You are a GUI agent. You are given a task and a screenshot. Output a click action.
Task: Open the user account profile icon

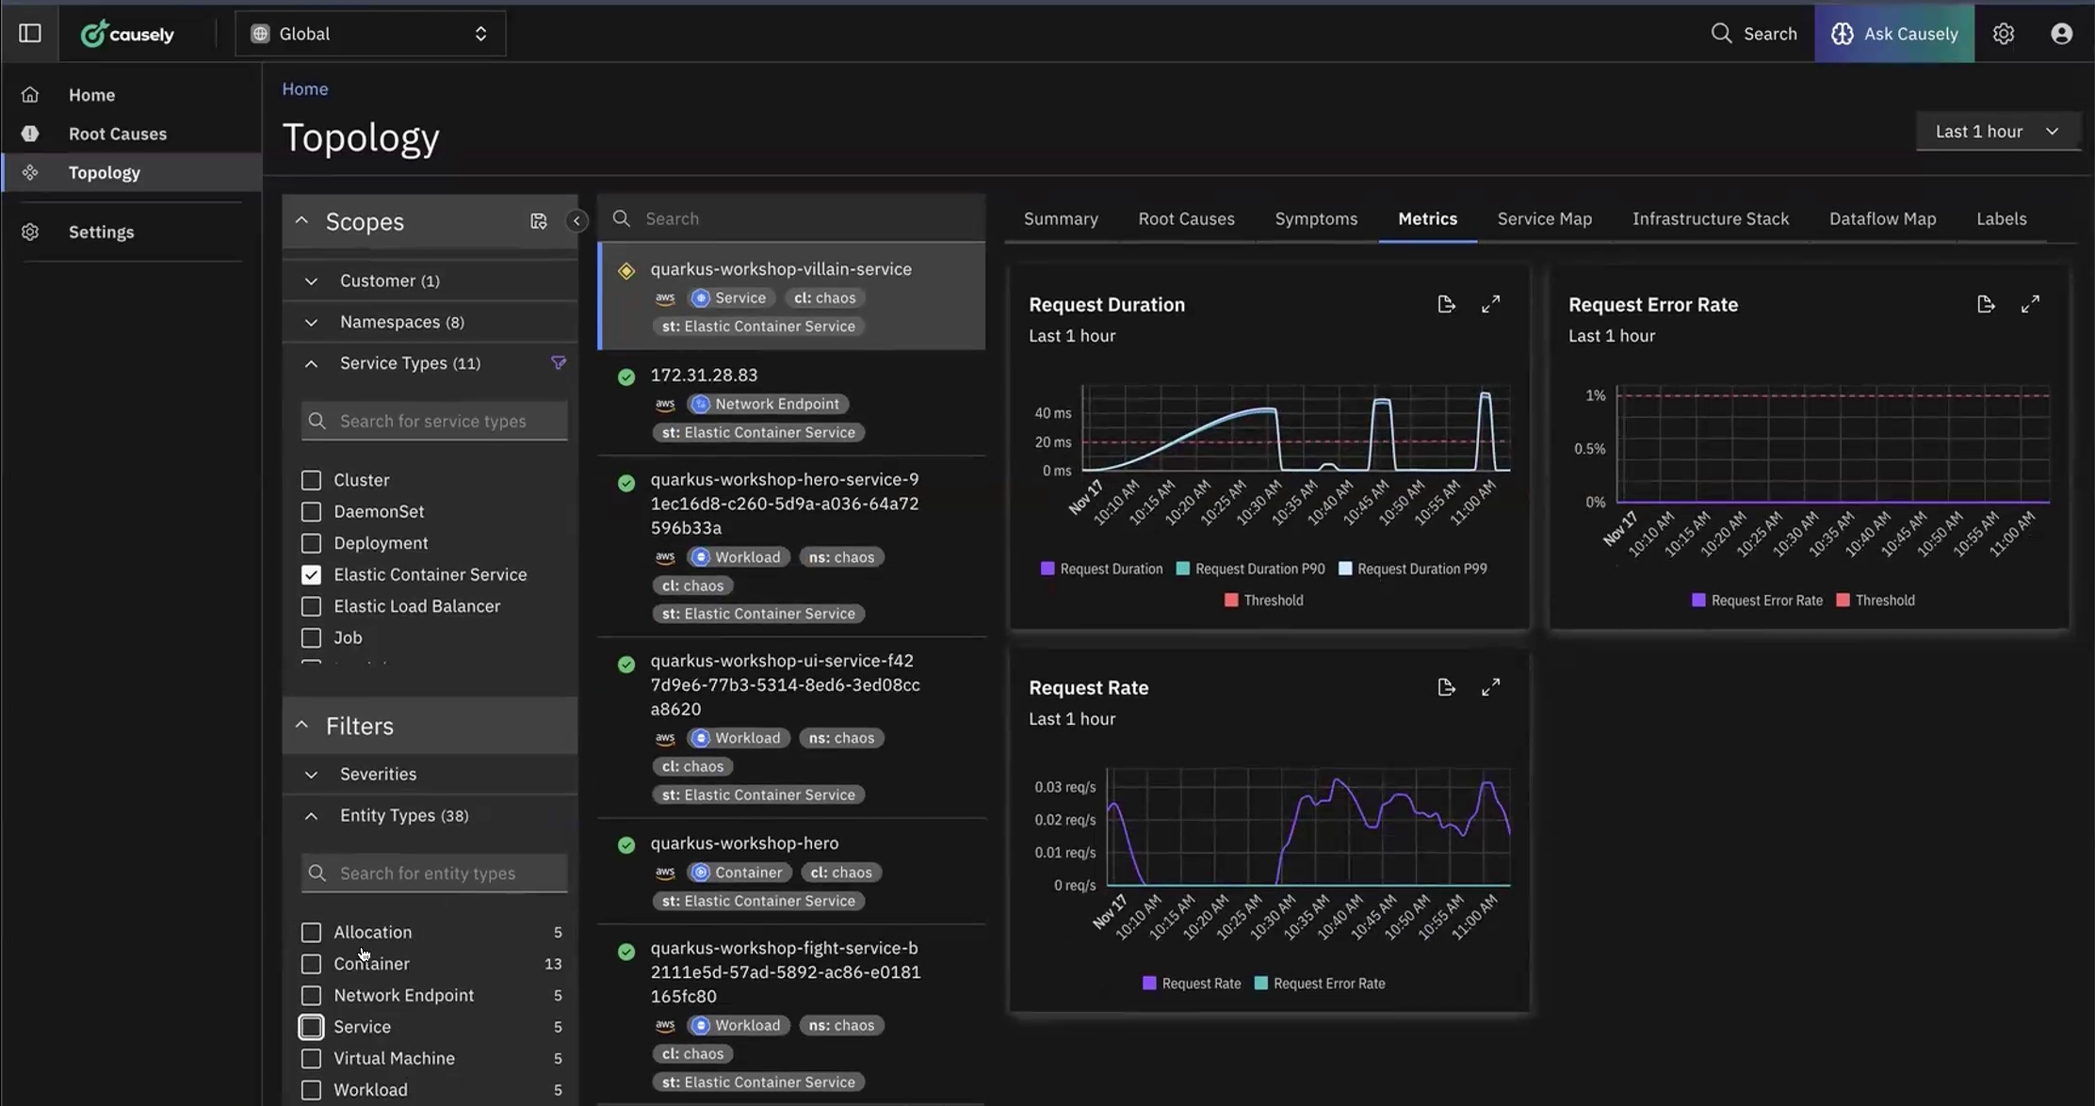pyautogui.click(x=2061, y=34)
